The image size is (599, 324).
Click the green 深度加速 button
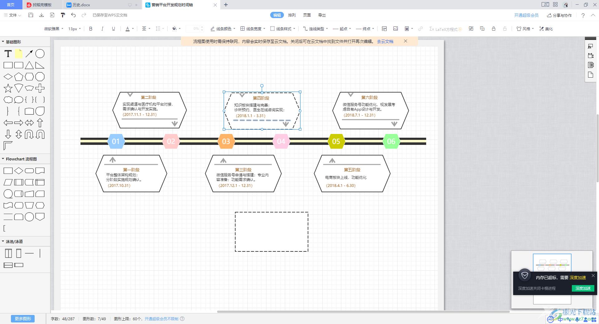coord(583,288)
